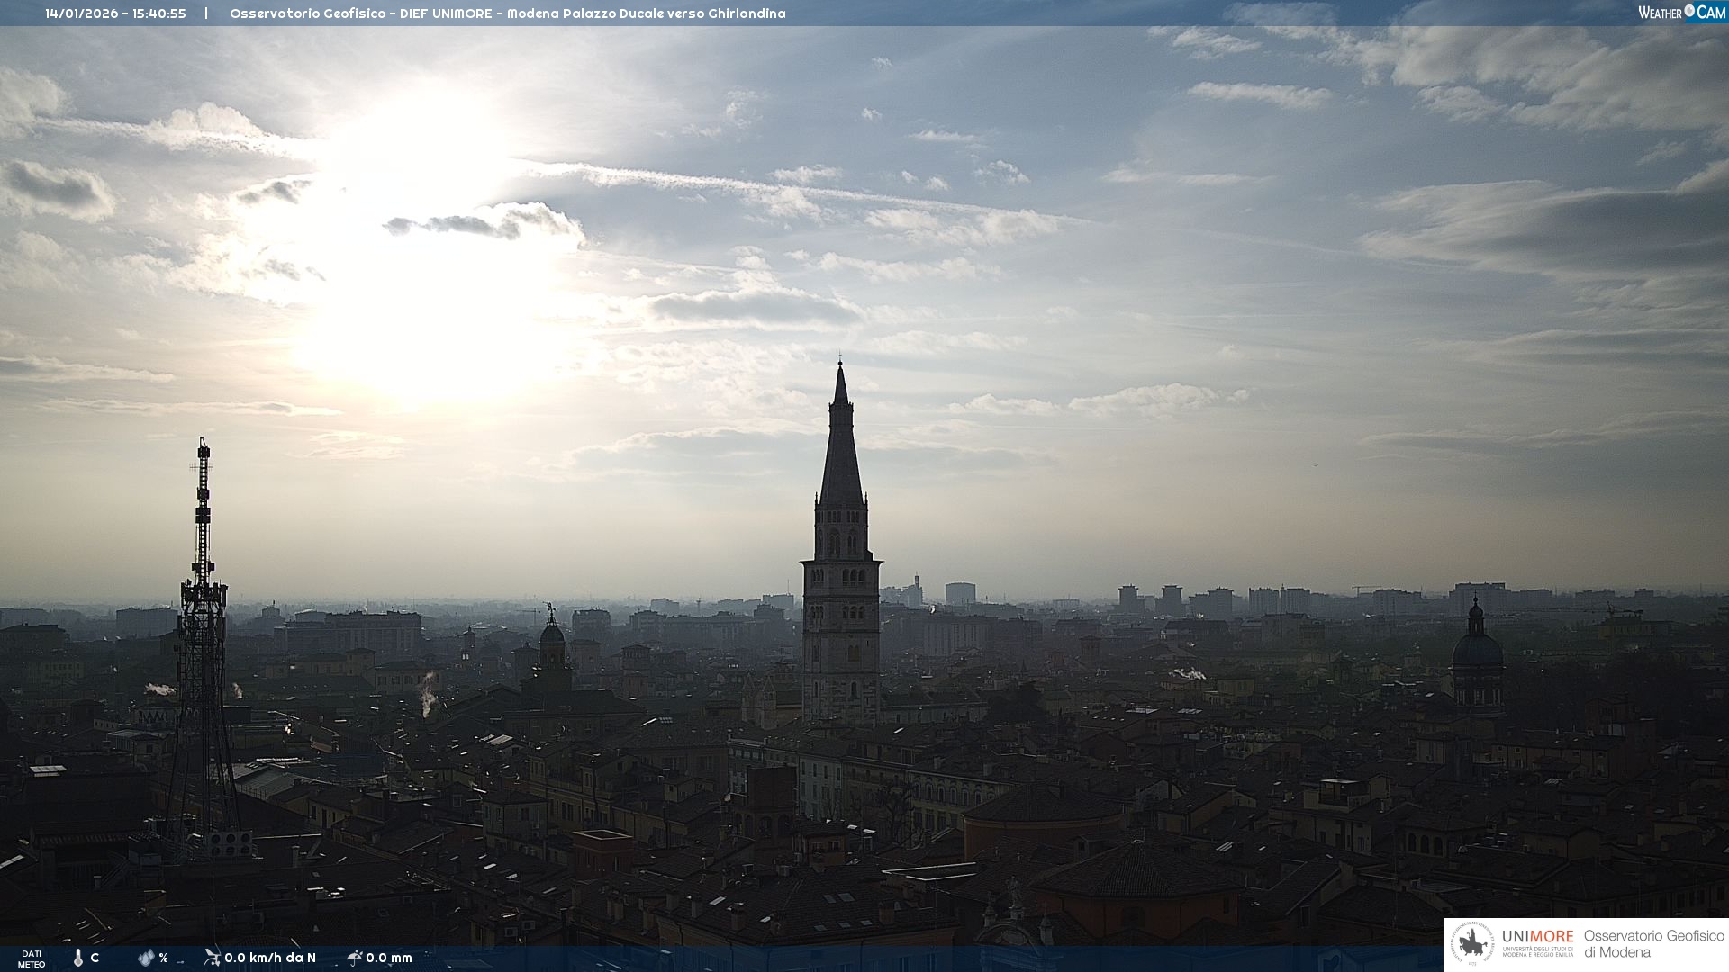Click the WeatherCAM logo
The height and width of the screenshot is (972, 1729).
(x=1681, y=13)
